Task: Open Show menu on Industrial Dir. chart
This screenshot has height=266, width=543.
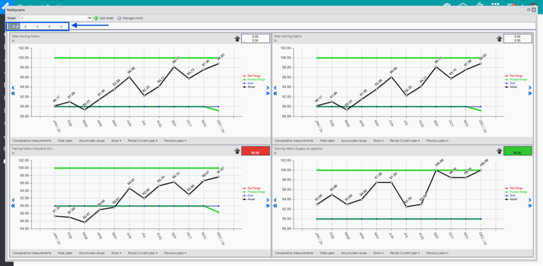Action: click(x=116, y=253)
